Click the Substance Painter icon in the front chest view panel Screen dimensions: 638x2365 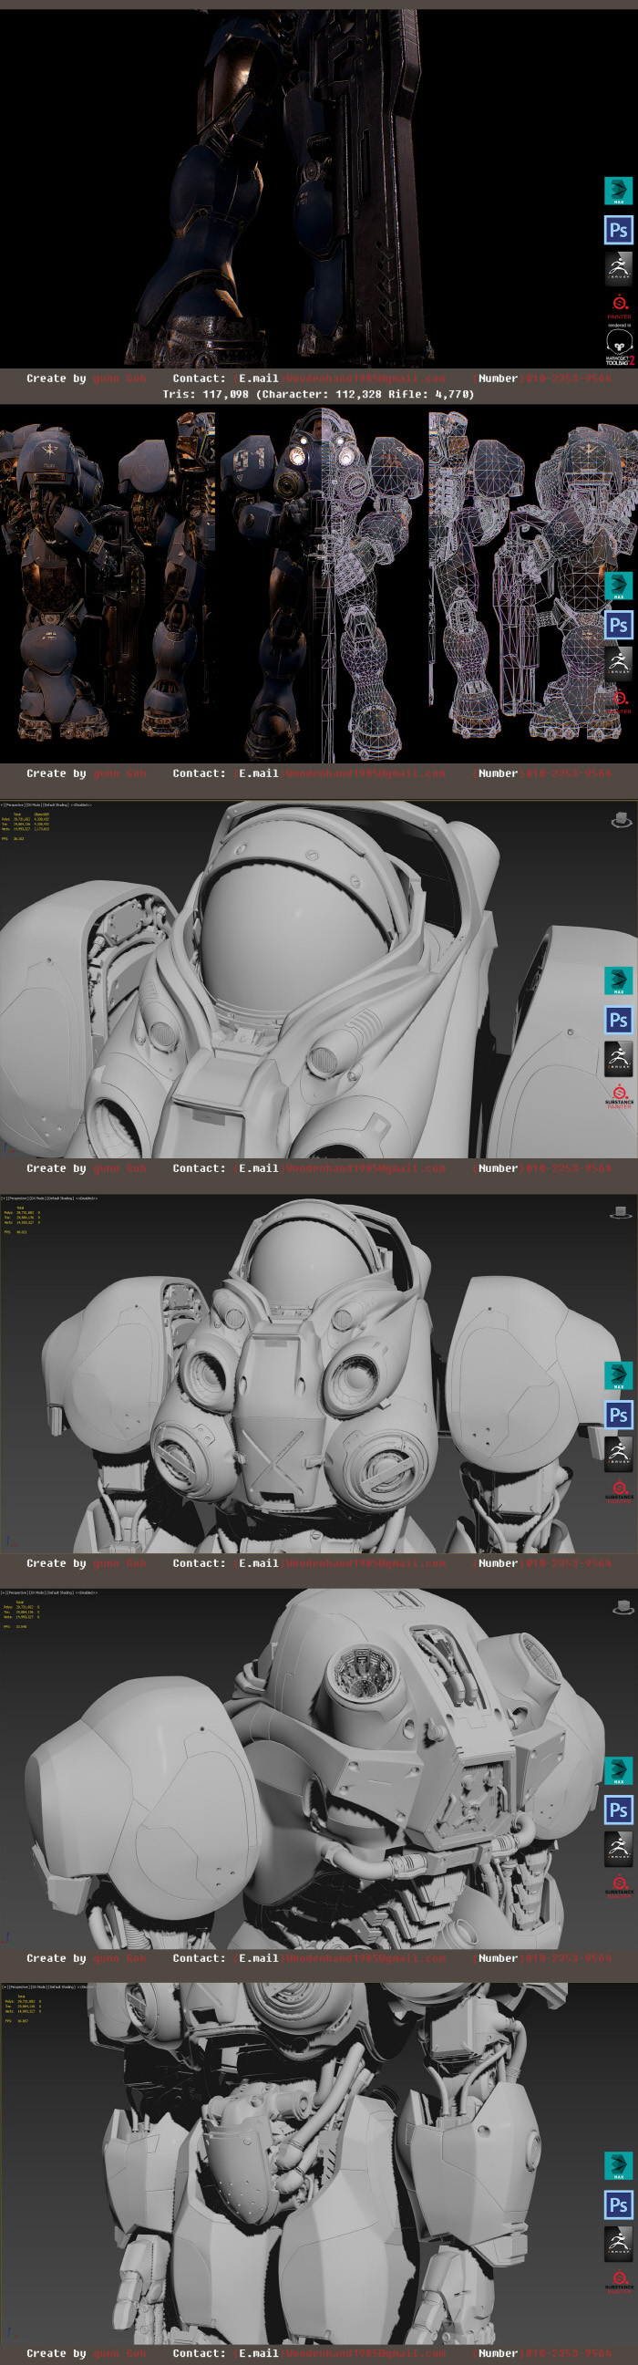tap(619, 1489)
